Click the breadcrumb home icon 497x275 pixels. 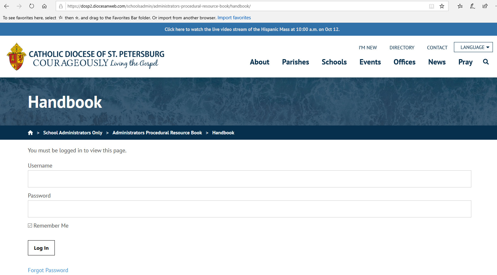click(30, 133)
